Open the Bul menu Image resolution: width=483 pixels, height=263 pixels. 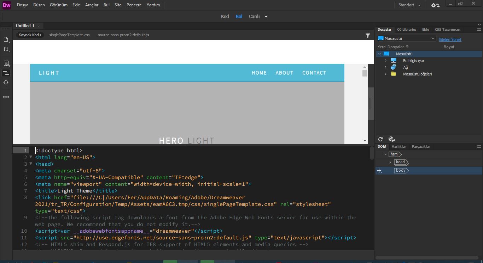(107, 5)
